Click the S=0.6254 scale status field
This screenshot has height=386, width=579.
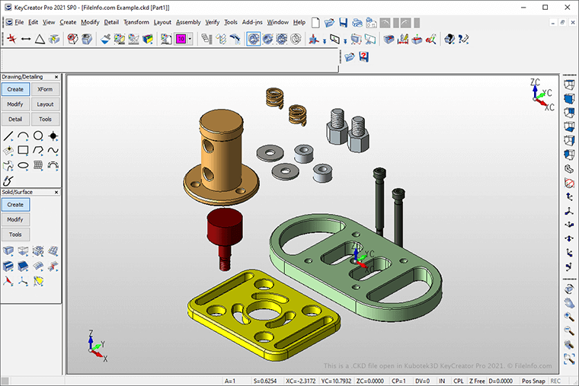click(265, 381)
